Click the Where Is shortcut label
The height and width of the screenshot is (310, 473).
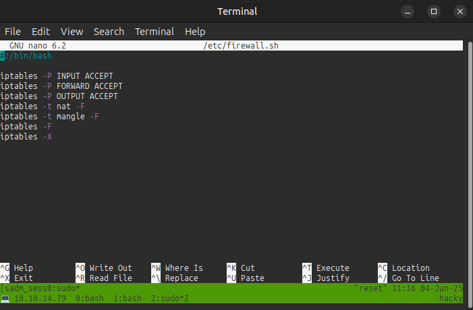pyautogui.click(x=184, y=268)
